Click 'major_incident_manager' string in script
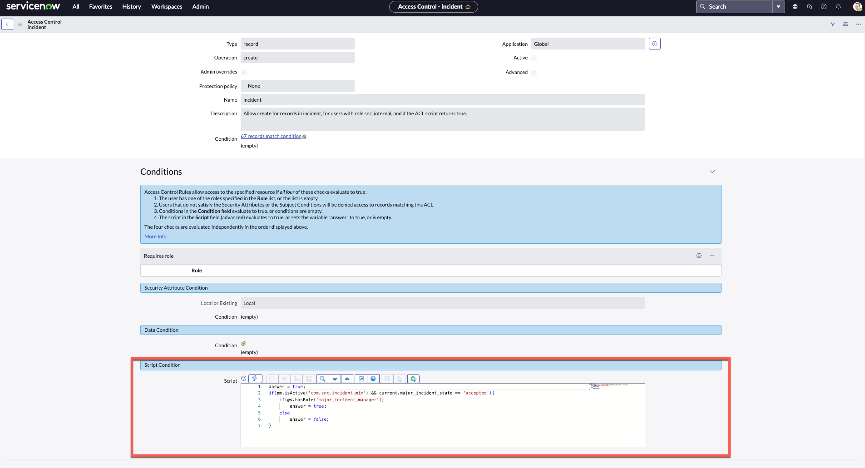This screenshot has width=865, height=468. 348,400
